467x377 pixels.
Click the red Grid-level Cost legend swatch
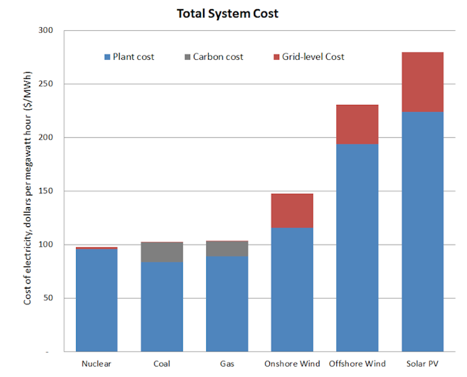pyautogui.click(x=276, y=57)
